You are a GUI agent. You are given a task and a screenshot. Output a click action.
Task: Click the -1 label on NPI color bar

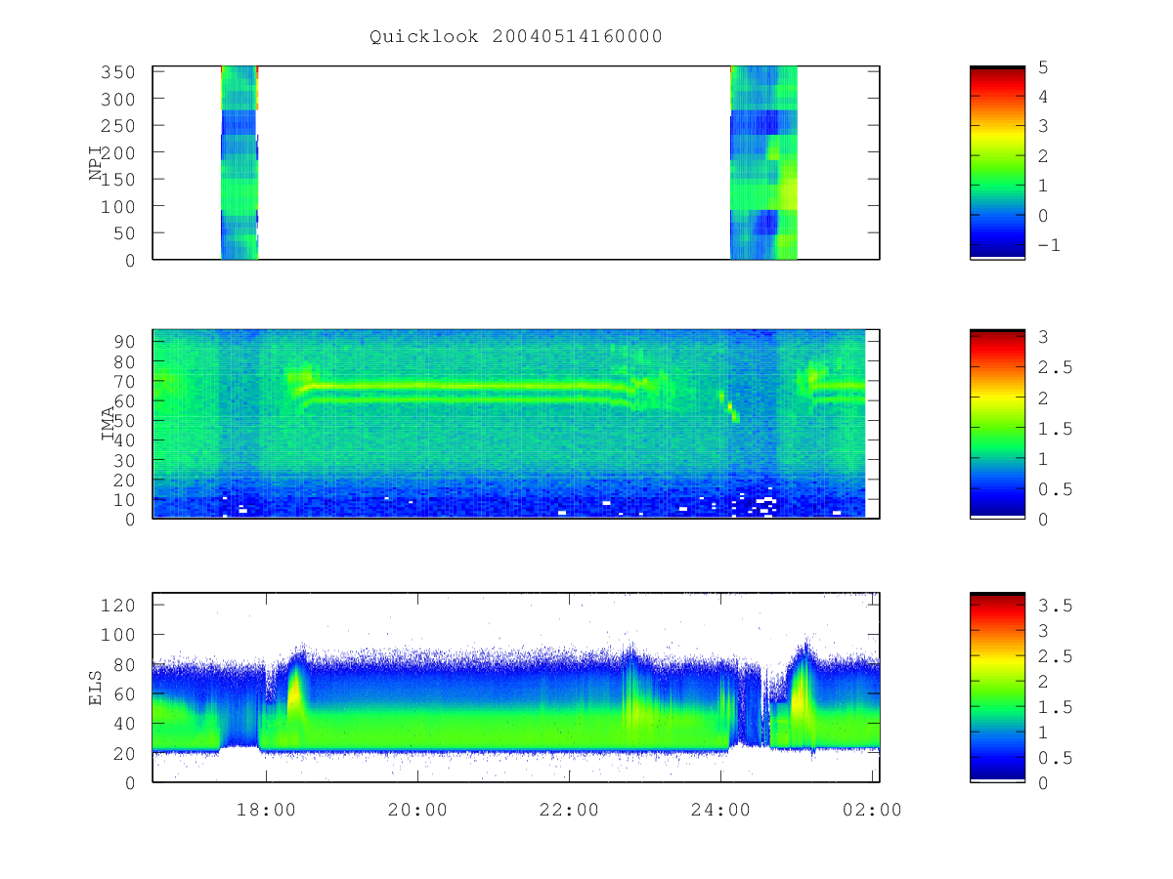click(1048, 245)
